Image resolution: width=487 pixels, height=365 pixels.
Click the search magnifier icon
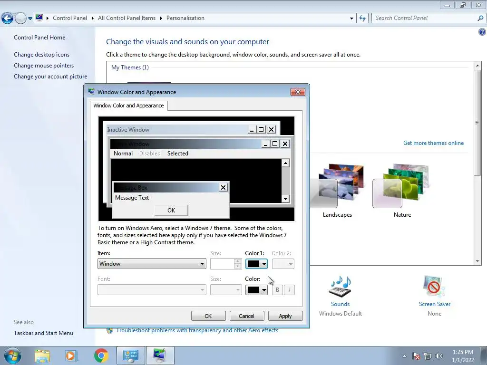click(480, 18)
